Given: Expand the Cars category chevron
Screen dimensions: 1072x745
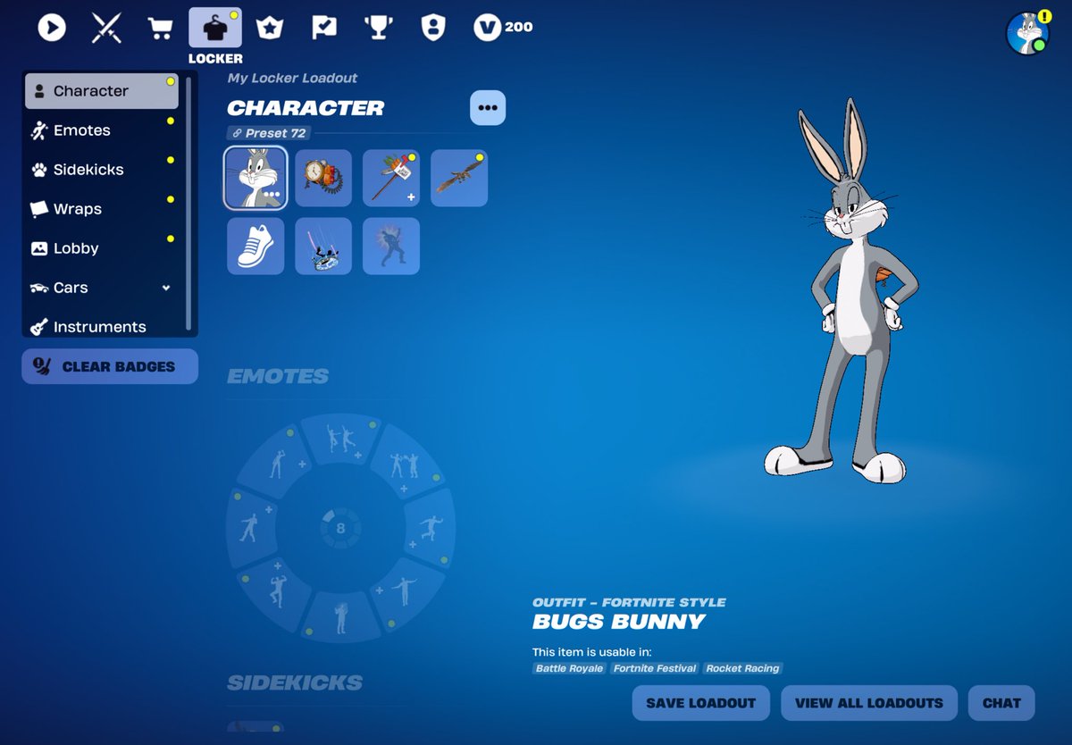Looking at the screenshot, I should (x=165, y=288).
